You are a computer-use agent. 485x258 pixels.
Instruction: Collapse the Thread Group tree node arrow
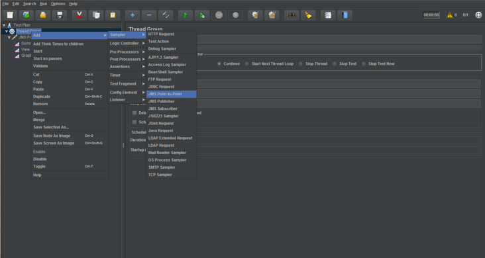[x=7, y=31]
